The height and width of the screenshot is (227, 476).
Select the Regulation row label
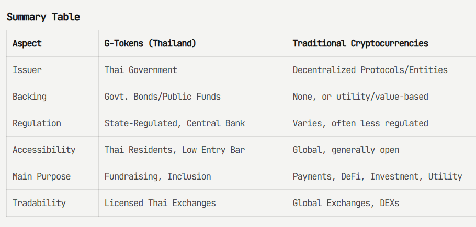[37, 123]
